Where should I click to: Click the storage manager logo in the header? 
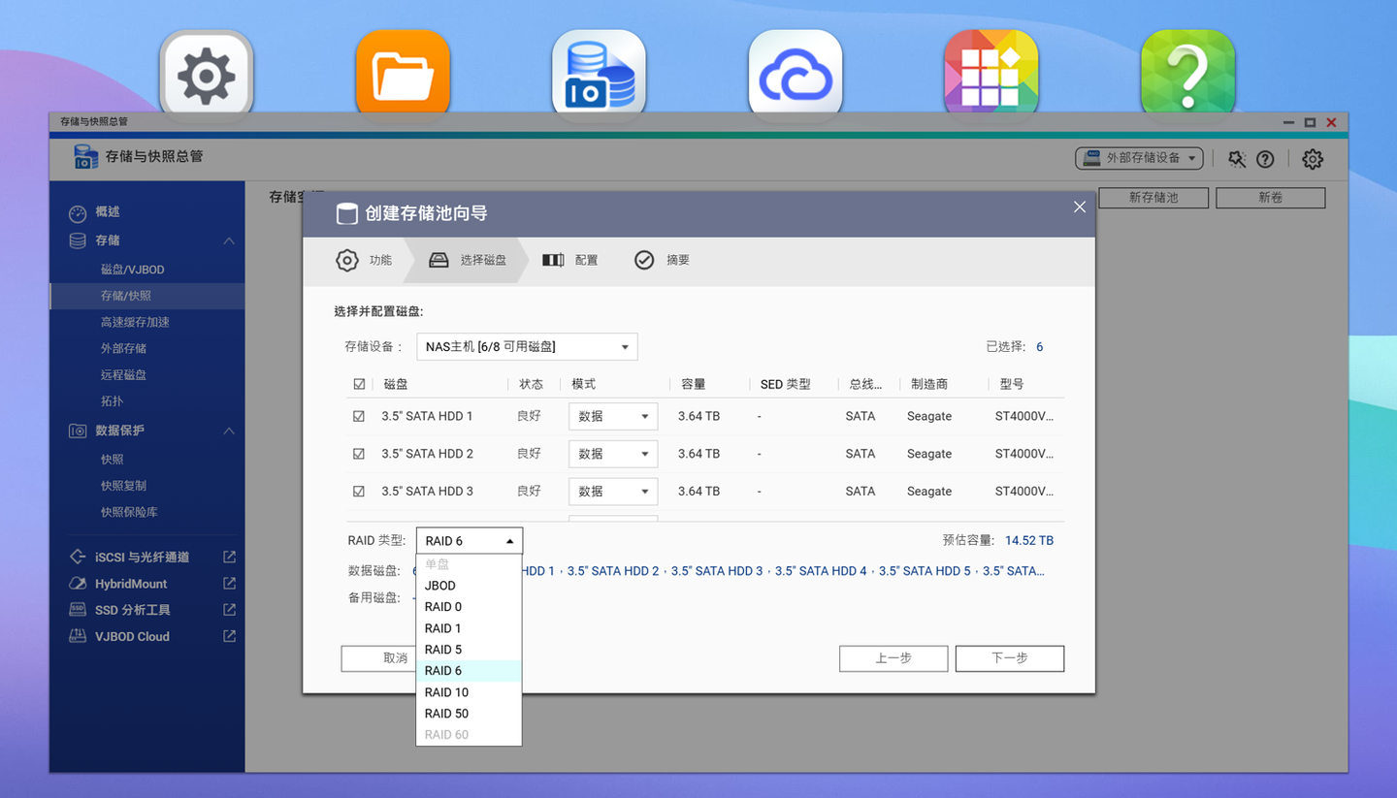pyautogui.click(x=86, y=157)
